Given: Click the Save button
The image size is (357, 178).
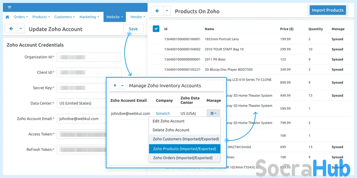Looking at the screenshot, I should [x=133, y=29].
